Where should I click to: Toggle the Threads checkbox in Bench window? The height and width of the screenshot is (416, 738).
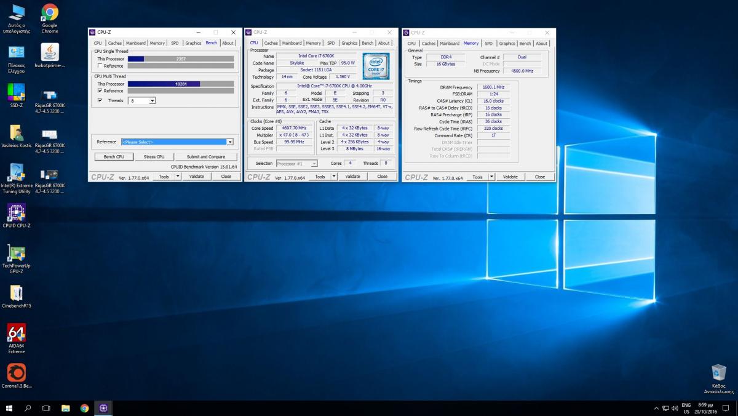click(100, 100)
